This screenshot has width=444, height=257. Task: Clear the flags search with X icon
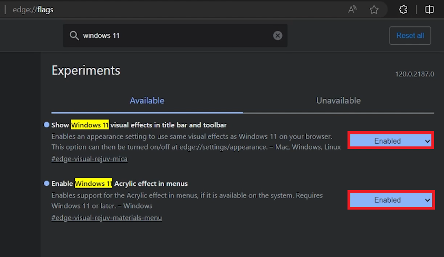pos(277,36)
